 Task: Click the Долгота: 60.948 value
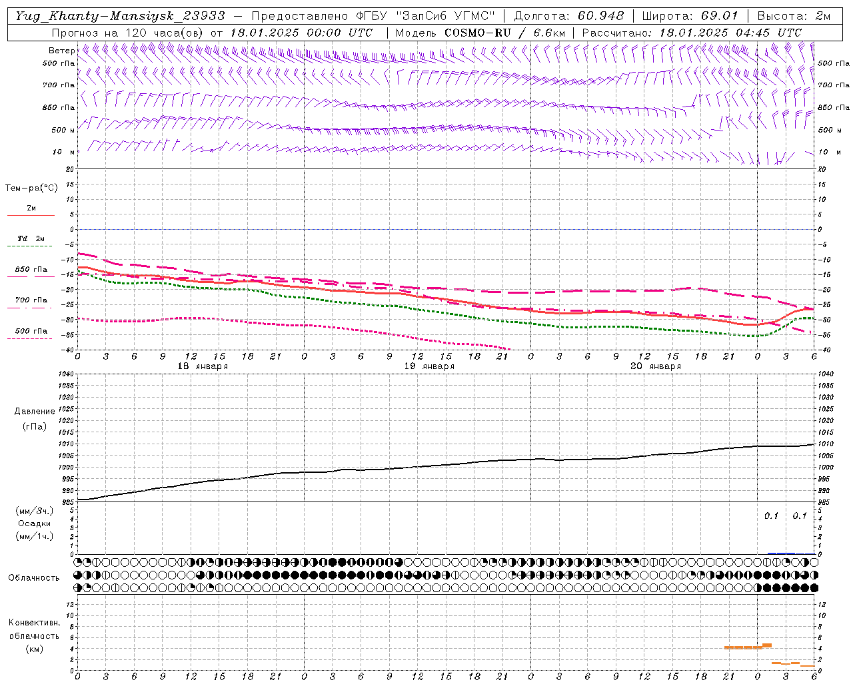[569, 15]
